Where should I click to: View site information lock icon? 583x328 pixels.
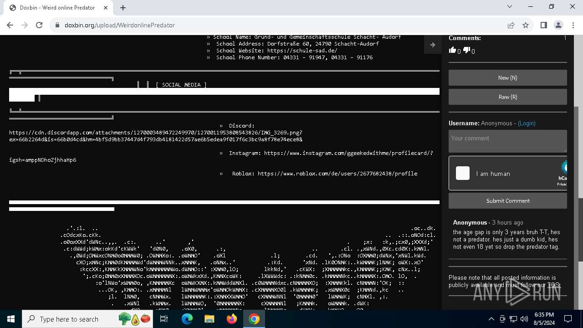[57, 25]
